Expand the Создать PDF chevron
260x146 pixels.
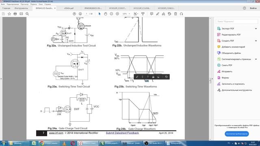256,41
